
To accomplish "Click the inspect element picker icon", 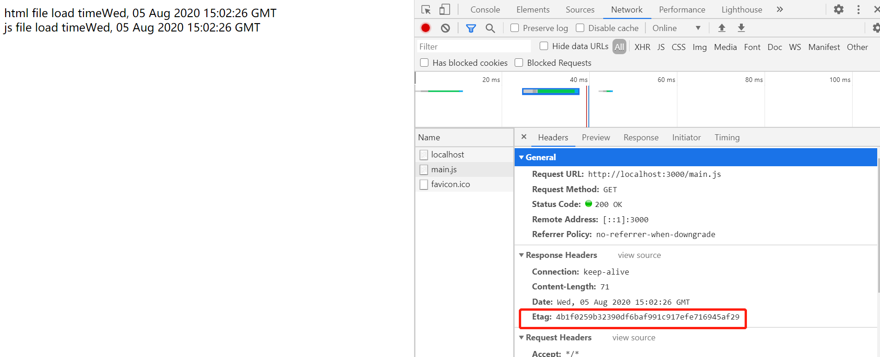I will tap(426, 10).
